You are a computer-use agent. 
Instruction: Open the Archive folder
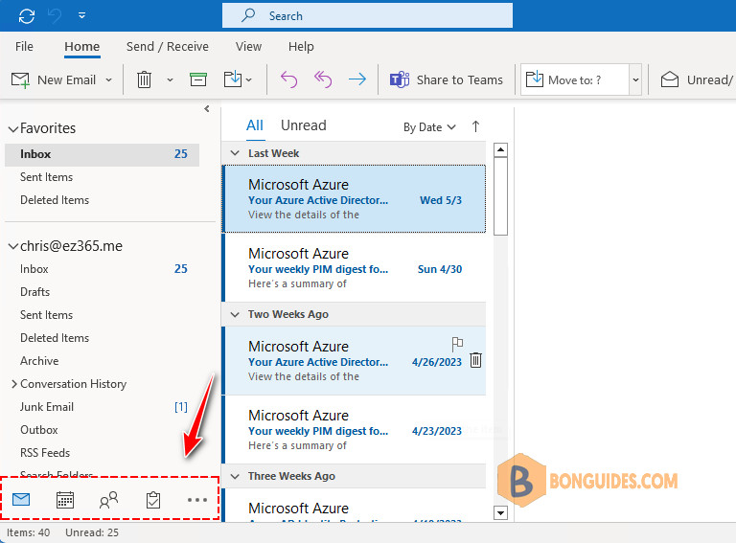103,361
